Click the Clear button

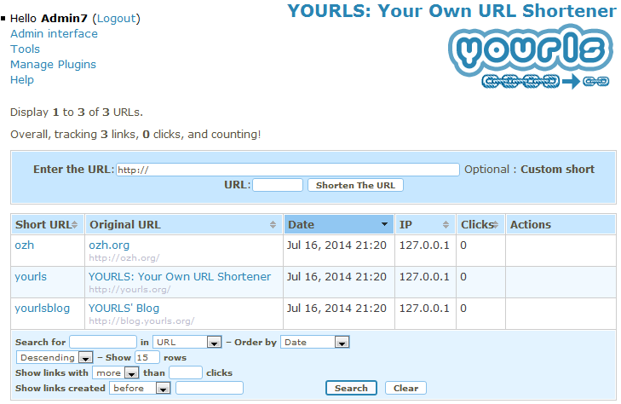[405, 388]
